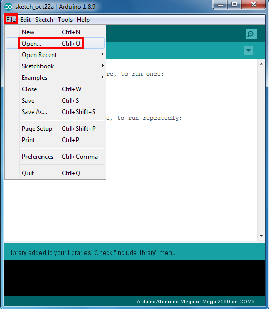Choose Quit from the File menu

click(x=55, y=173)
